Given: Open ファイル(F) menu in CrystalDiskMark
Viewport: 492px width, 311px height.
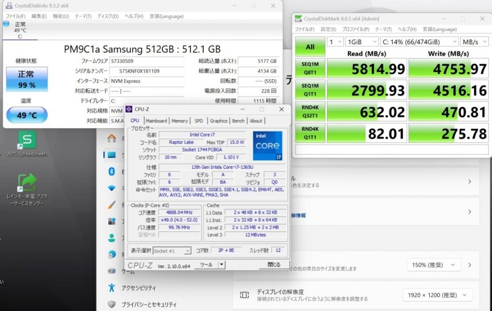Looking at the screenshot, I should coord(305,29).
